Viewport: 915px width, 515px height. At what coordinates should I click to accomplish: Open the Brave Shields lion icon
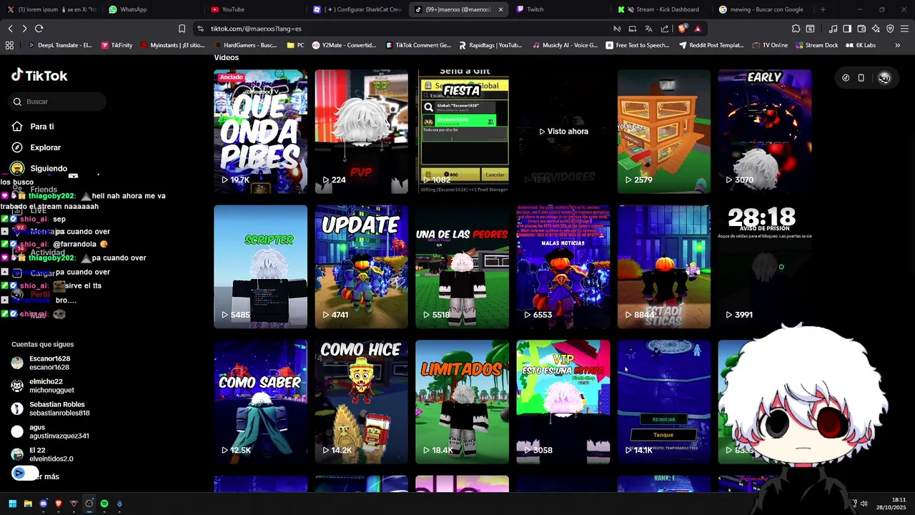(x=683, y=29)
